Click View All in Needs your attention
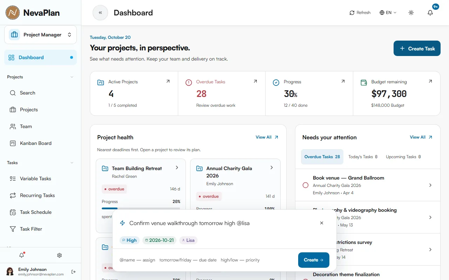Viewport: 449px width, 280px height. pyautogui.click(x=421, y=137)
